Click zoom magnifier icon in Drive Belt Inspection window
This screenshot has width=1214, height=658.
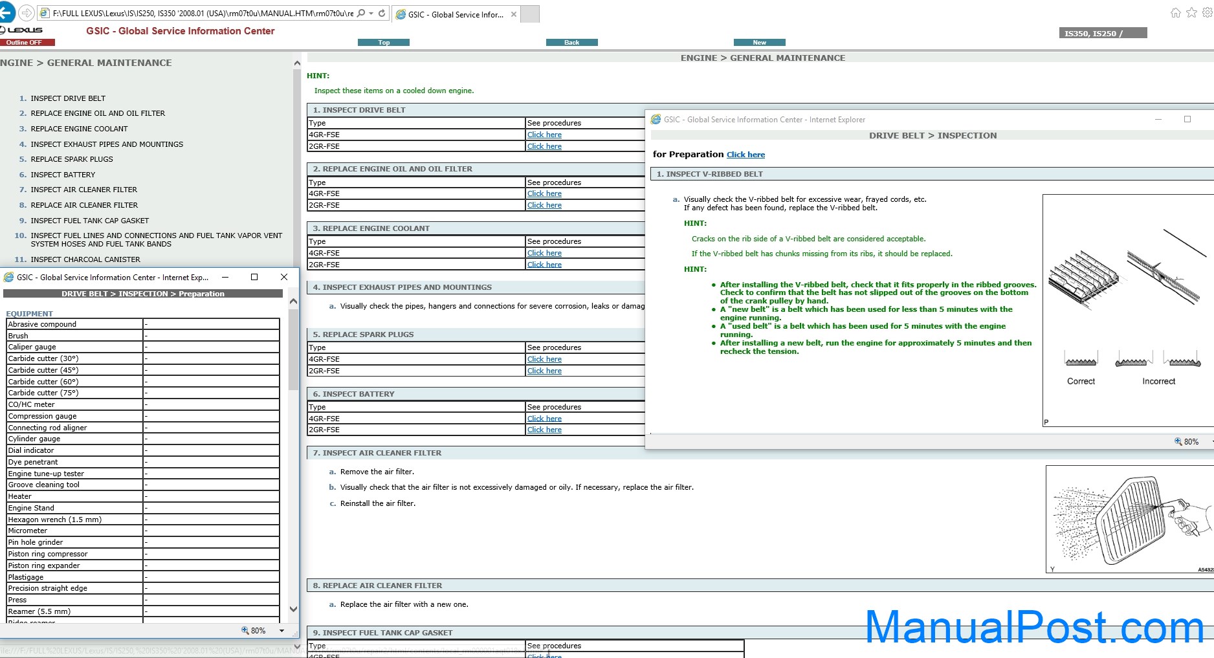coord(1178,441)
